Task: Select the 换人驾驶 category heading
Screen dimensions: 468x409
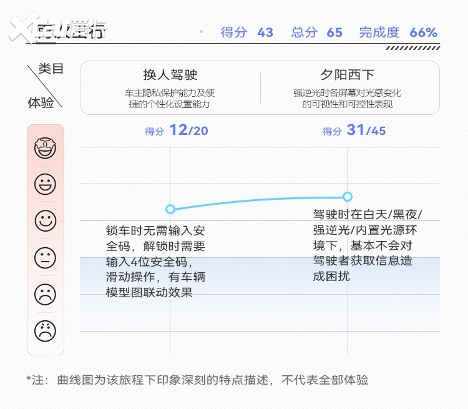Action: [x=170, y=75]
